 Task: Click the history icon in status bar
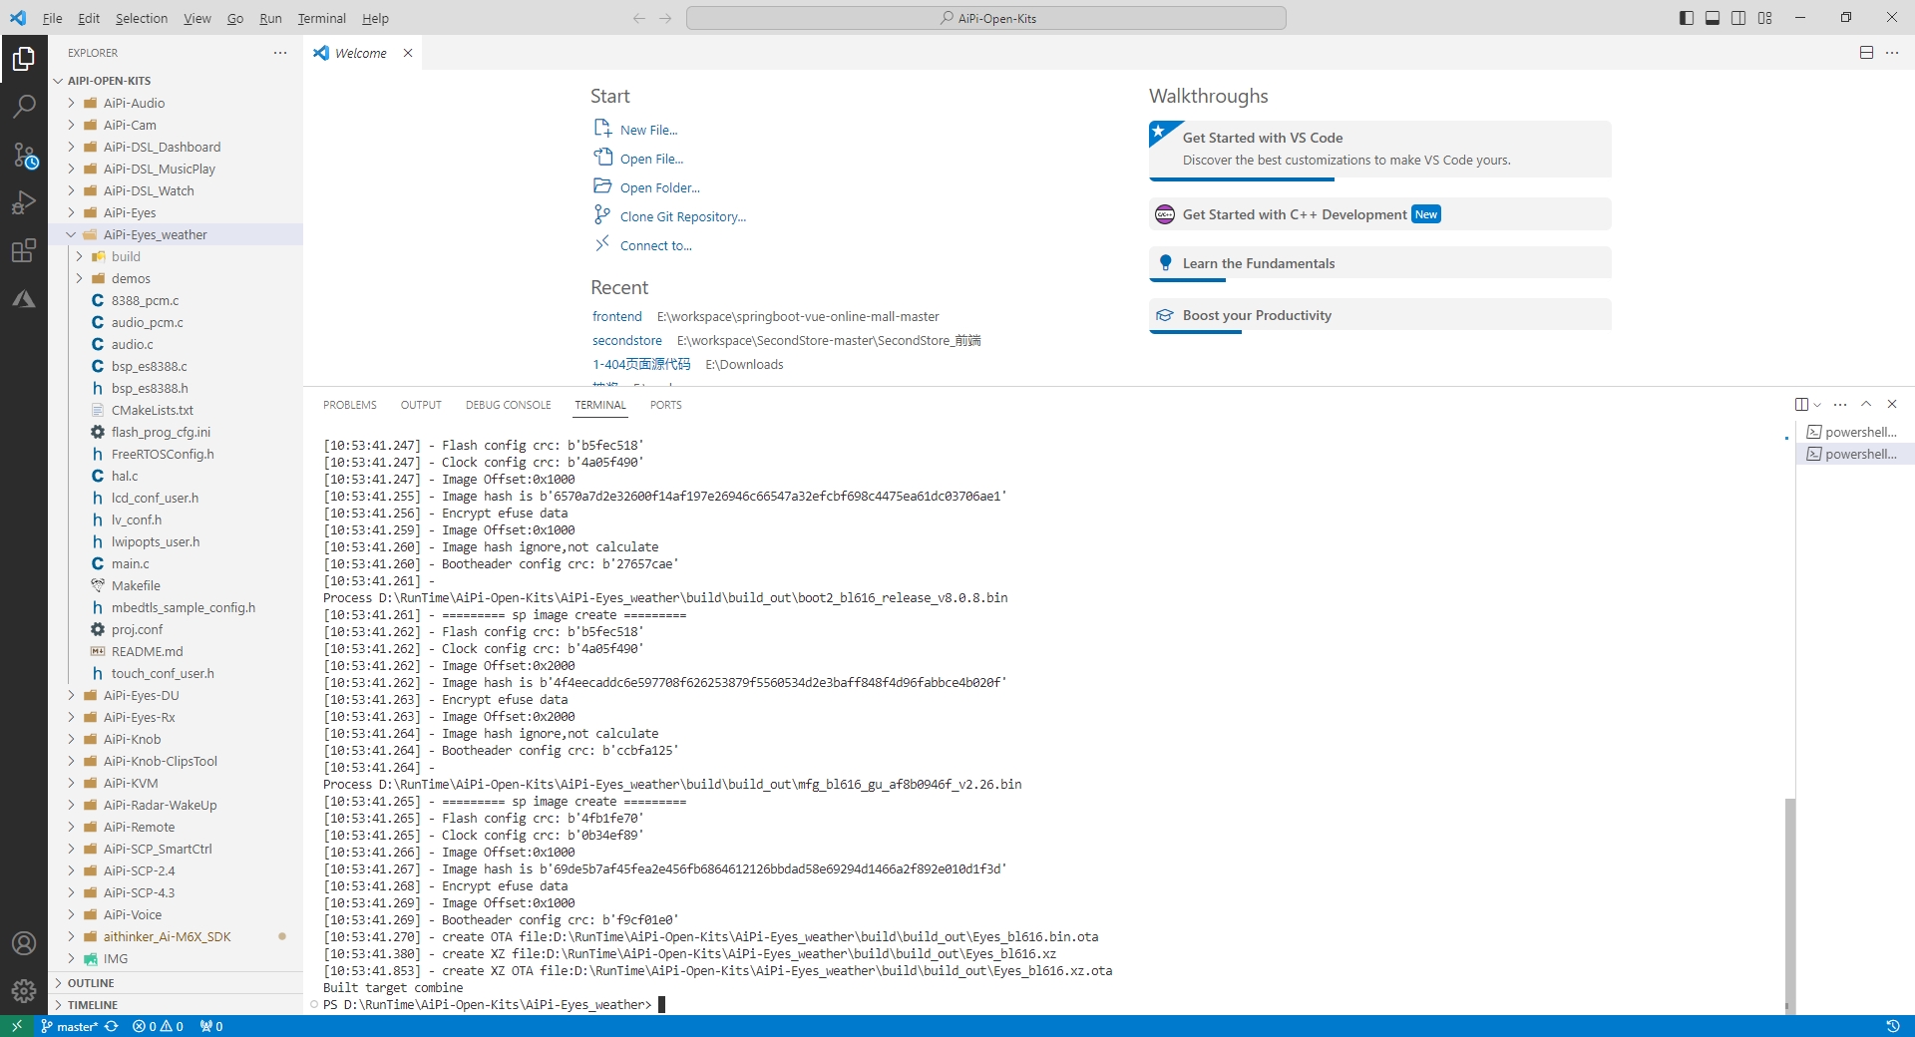pyautogui.click(x=1893, y=1026)
